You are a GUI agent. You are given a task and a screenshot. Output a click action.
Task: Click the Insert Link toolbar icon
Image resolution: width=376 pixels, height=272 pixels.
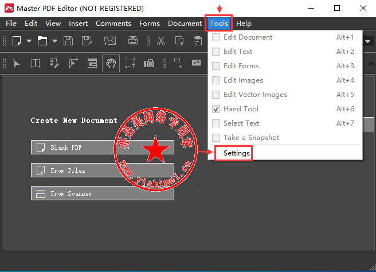pos(178,63)
